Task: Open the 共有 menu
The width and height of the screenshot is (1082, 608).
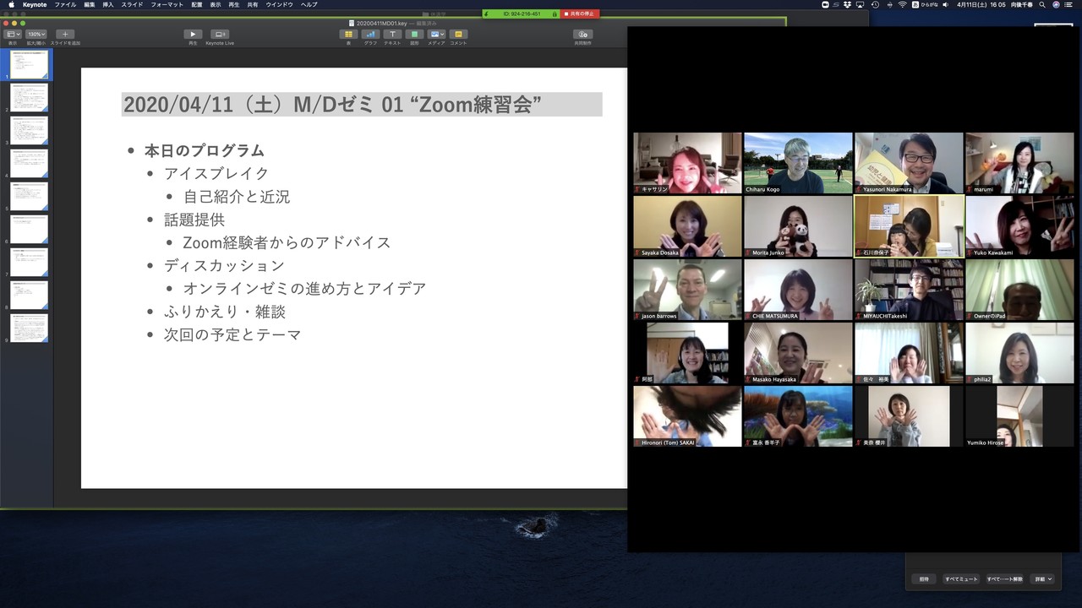Action: (x=253, y=4)
